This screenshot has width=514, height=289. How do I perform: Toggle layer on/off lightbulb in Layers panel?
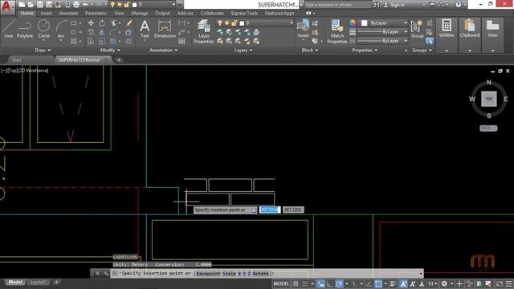[219, 23]
